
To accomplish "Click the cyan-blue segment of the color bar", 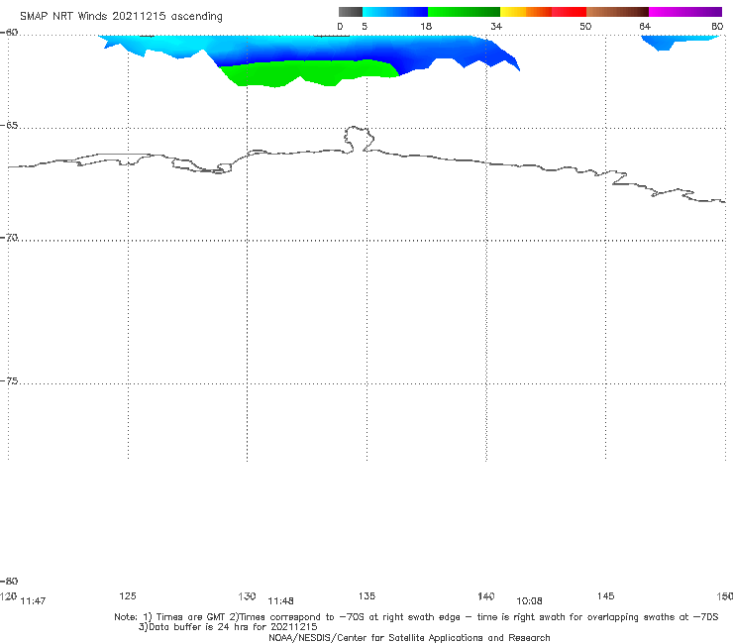I will (395, 12).
